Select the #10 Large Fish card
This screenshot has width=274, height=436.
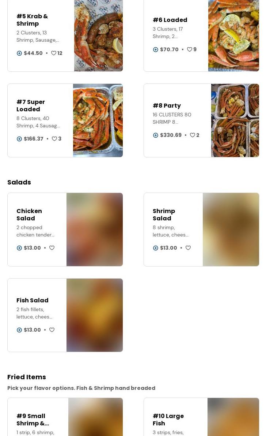click(x=201, y=417)
